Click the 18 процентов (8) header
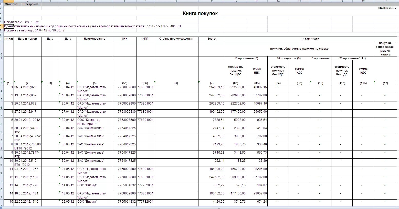The image size is (399, 209). (246, 58)
